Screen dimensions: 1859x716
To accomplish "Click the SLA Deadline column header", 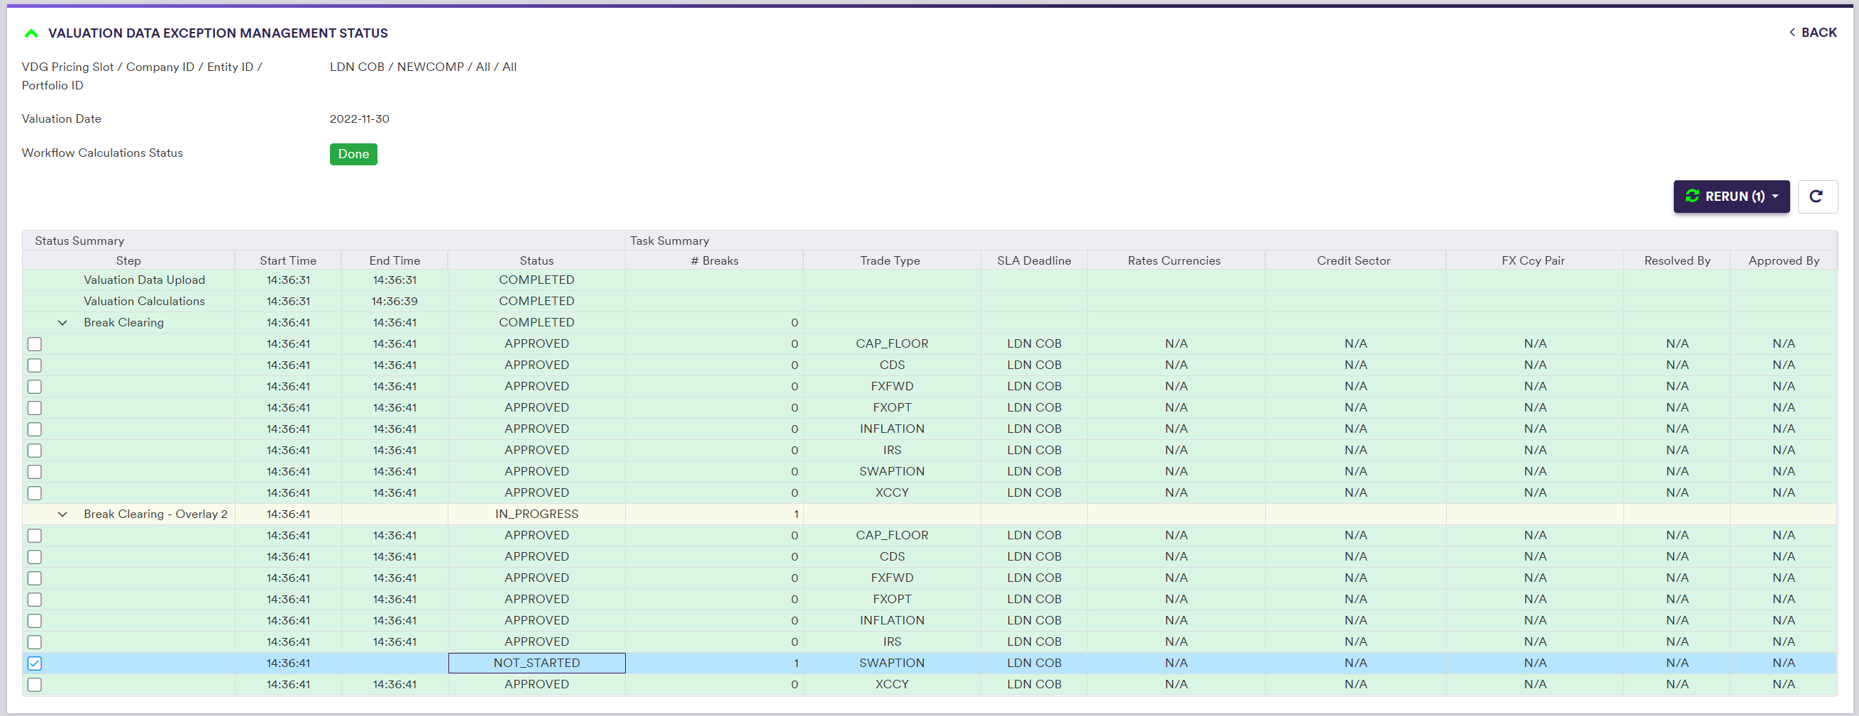I will (1033, 260).
